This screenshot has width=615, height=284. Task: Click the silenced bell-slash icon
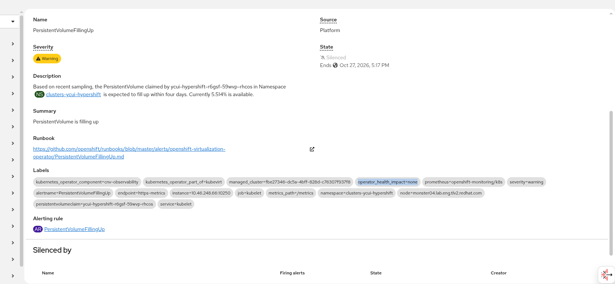point(323,57)
